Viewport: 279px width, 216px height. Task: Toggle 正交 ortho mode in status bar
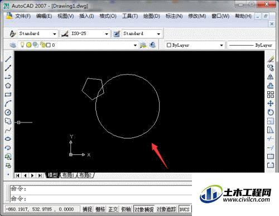coord(113,209)
